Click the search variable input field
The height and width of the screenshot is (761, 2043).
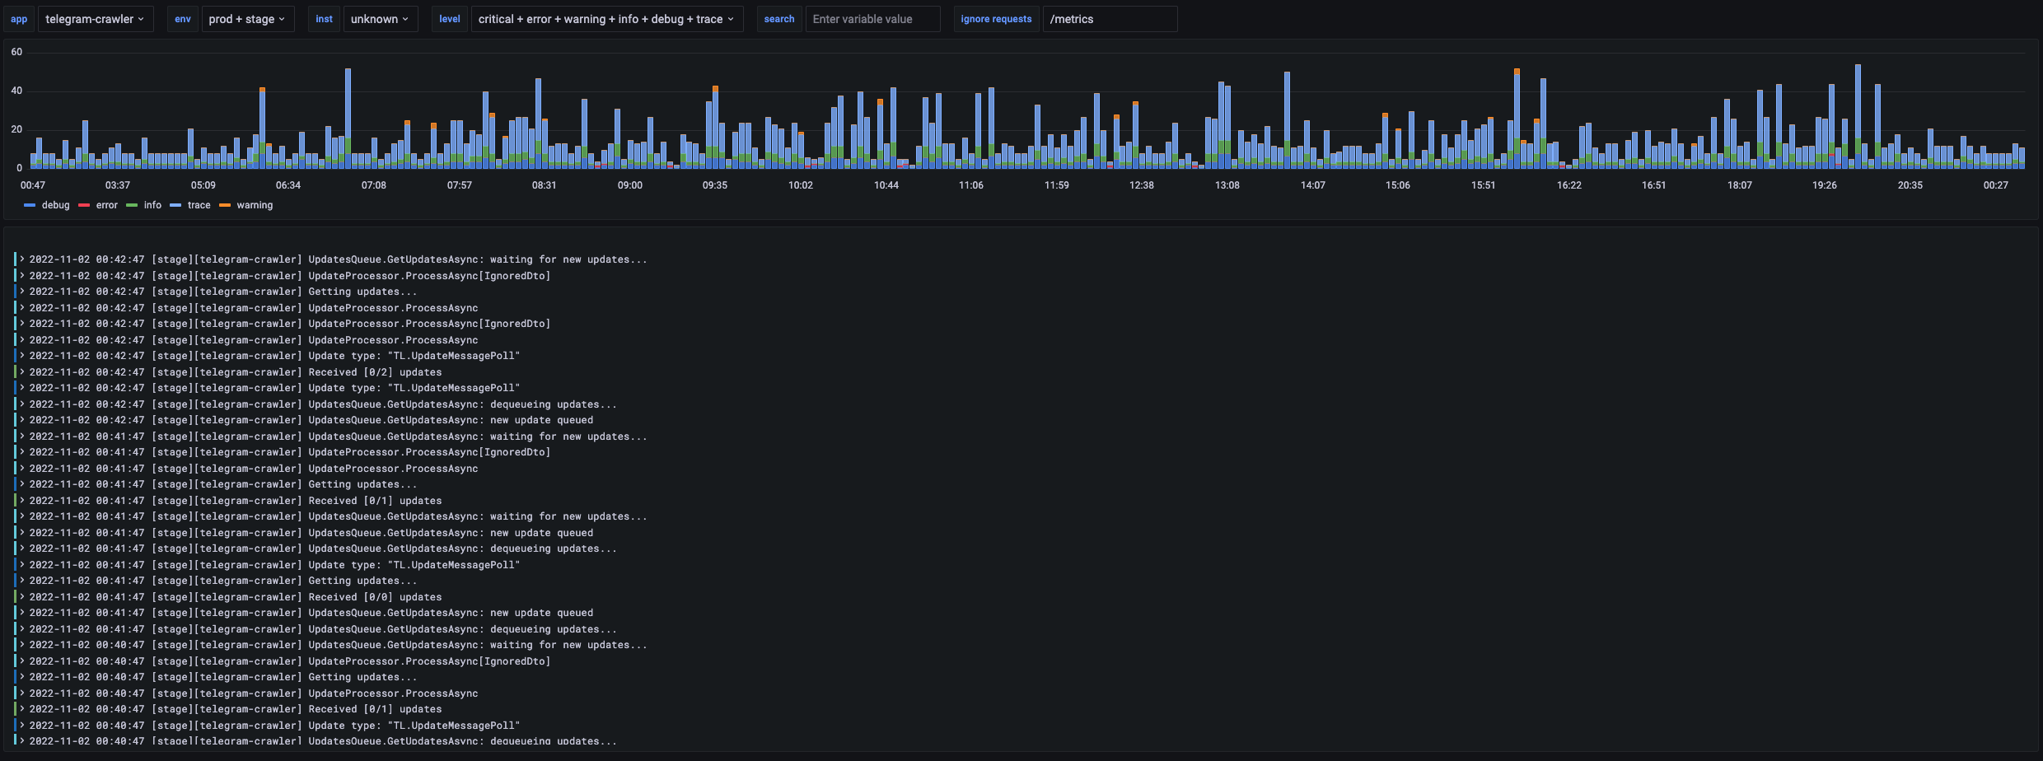point(872,19)
